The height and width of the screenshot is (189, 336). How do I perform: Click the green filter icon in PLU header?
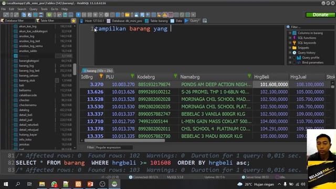coord(132,76)
